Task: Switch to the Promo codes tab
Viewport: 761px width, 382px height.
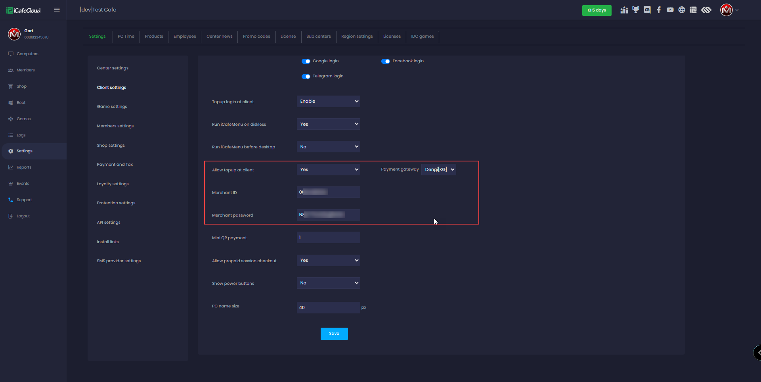Action: click(256, 36)
